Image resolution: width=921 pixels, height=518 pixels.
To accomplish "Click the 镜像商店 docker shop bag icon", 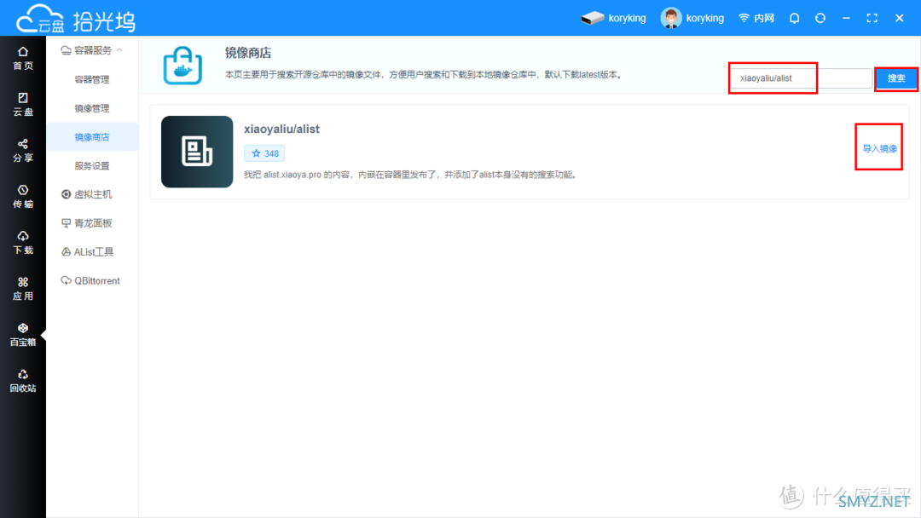I will 182,65.
